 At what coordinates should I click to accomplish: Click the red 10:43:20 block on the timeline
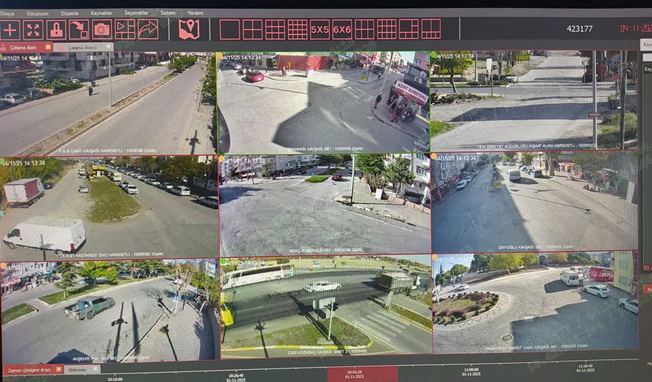(362, 374)
